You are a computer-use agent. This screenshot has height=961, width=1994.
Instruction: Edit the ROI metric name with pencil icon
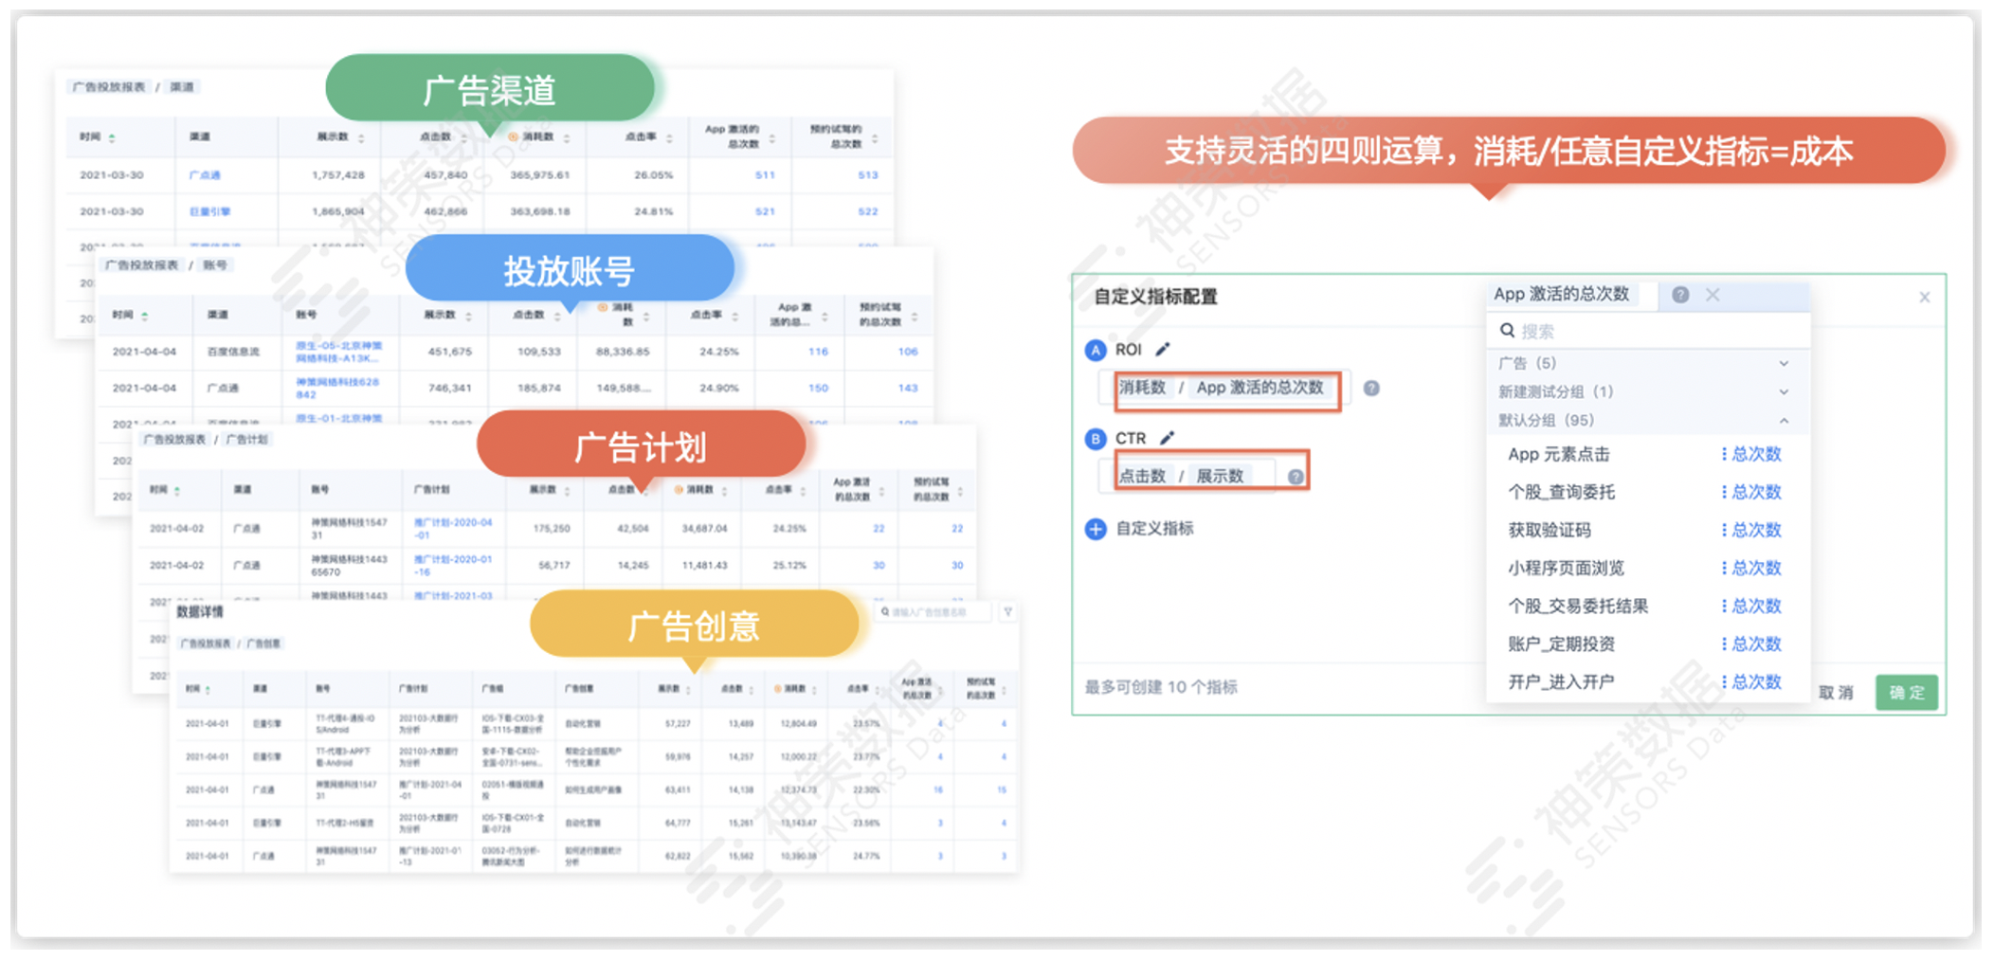point(1163,349)
